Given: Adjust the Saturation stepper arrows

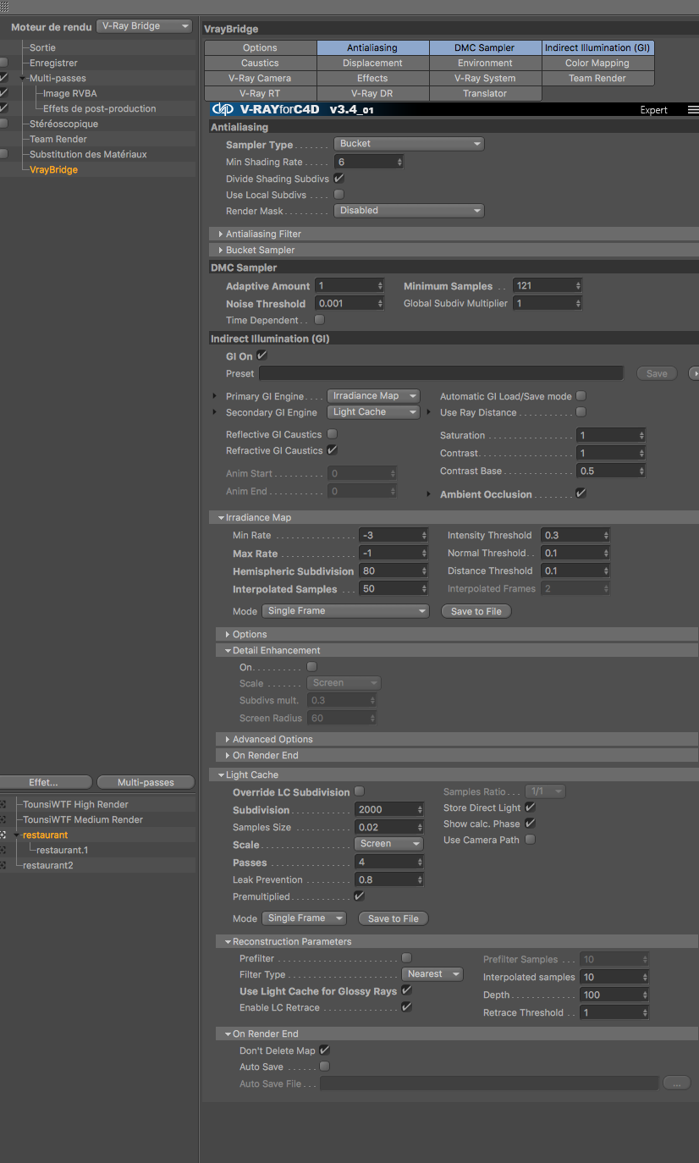Looking at the screenshot, I should pos(642,435).
